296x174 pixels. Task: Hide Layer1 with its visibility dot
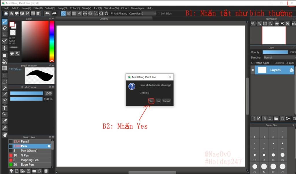click(x=253, y=70)
